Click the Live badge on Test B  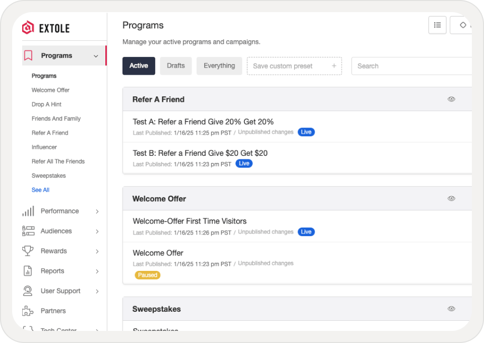click(x=244, y=163)
